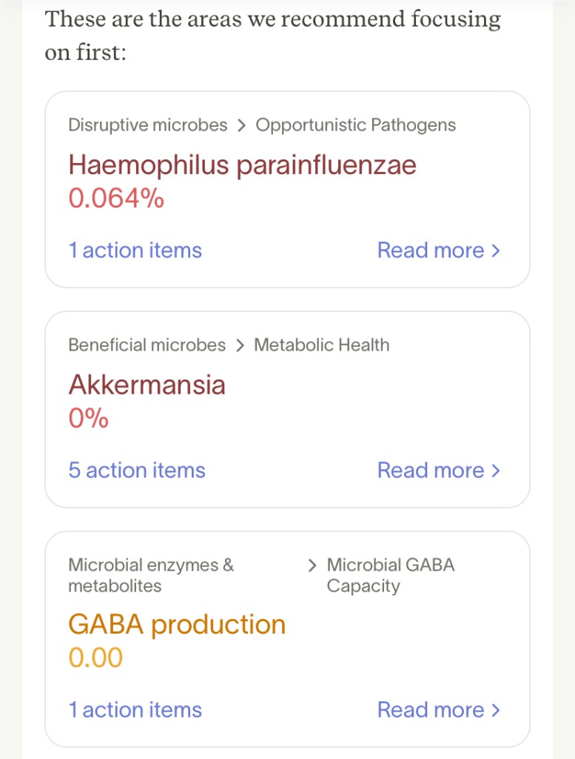This screenshot has height=759, width=575.
Task: Click the 0.064% value on Haemophilus card
Action: click(116, 199)
